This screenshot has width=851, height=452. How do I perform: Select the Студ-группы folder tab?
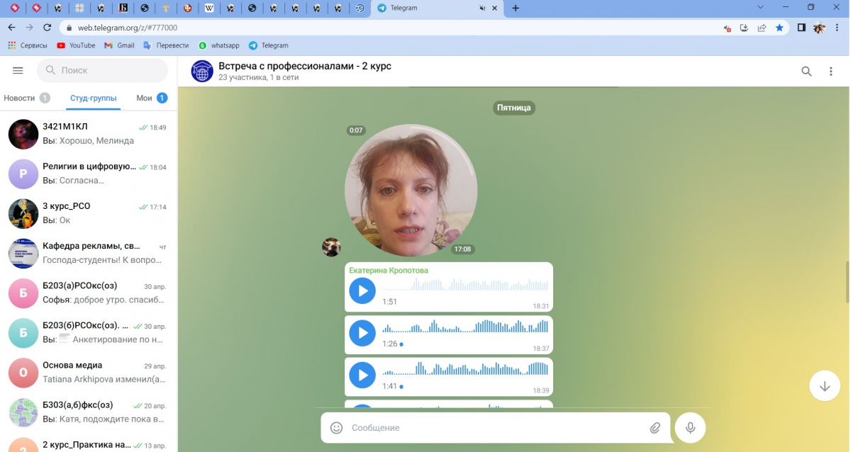[94, 98]
